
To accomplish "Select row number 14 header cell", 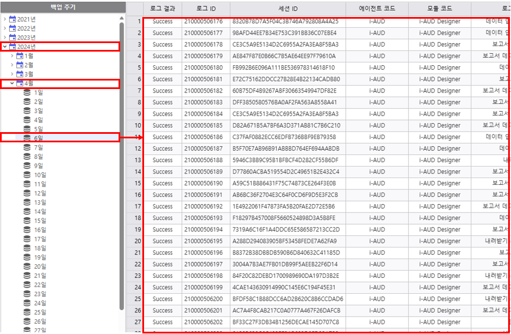I will point(135,172).
